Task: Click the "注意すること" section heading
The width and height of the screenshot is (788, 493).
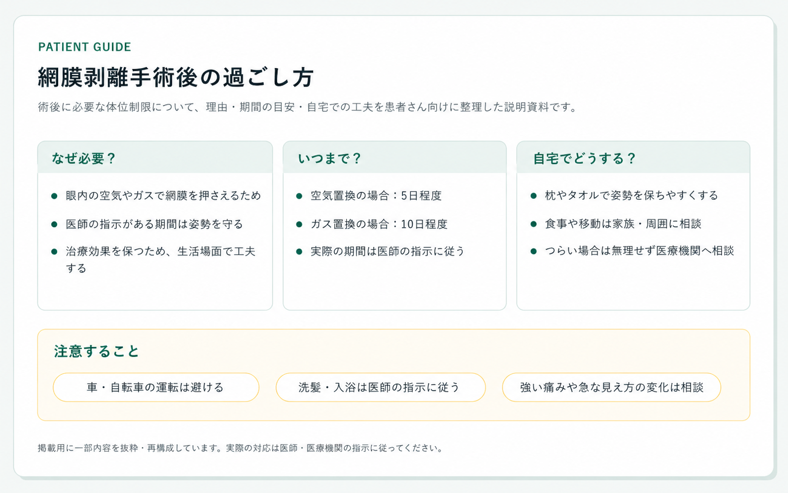Action: click(96, 351)
